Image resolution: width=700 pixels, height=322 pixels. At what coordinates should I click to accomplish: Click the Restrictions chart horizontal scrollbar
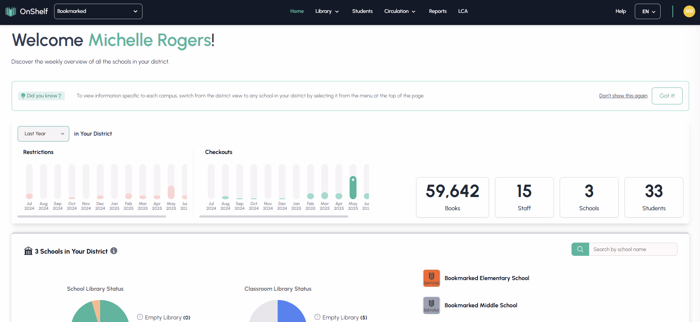pyautogui.click(x=92, y=217)
